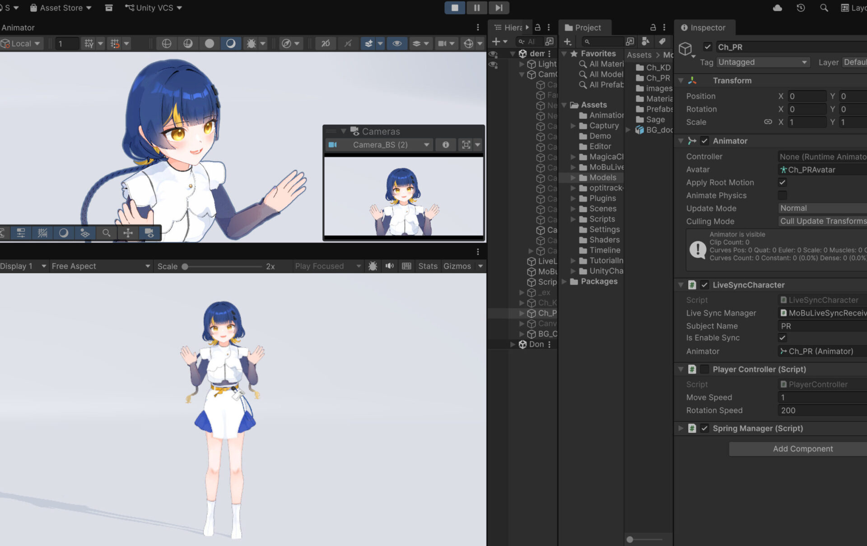867x546 pixels.
Task: Enable Animate Physics on the Animator component
Action: (x=783, y=195)
